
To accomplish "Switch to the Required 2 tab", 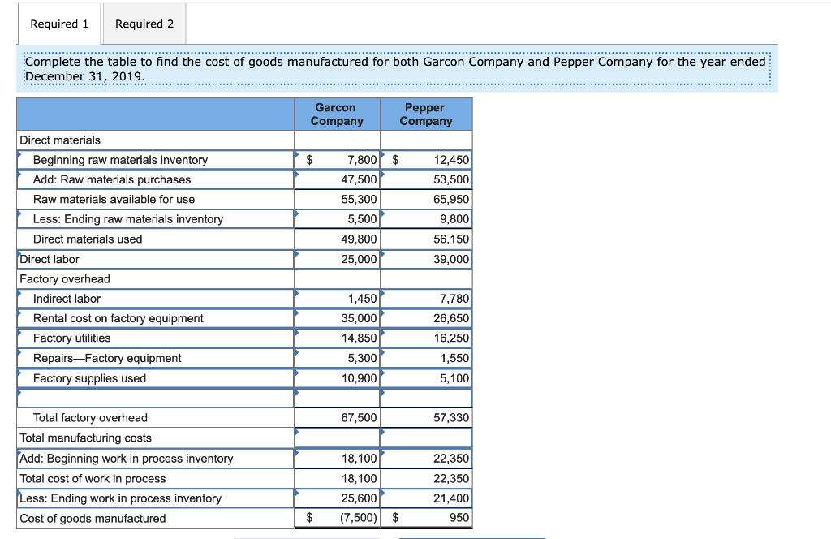I will 144,24.
